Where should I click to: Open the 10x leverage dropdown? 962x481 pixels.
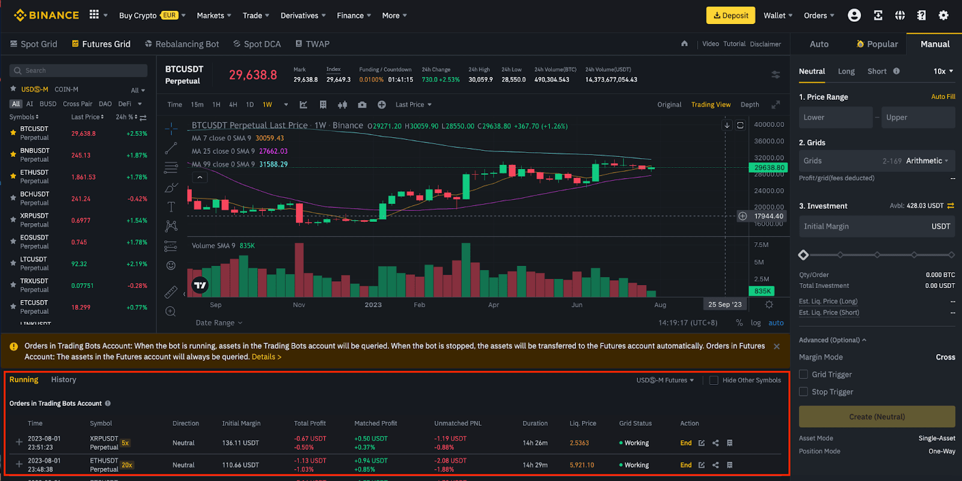(943, 71)
